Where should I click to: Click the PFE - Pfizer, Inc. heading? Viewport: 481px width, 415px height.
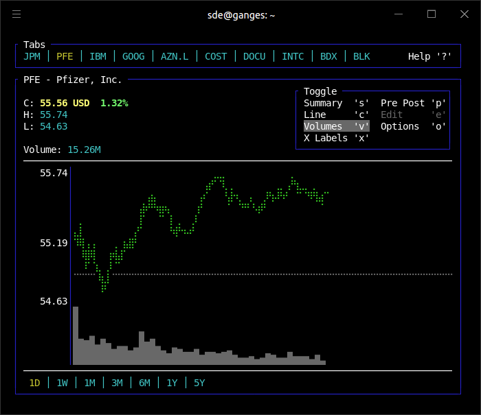pos(73,80)
